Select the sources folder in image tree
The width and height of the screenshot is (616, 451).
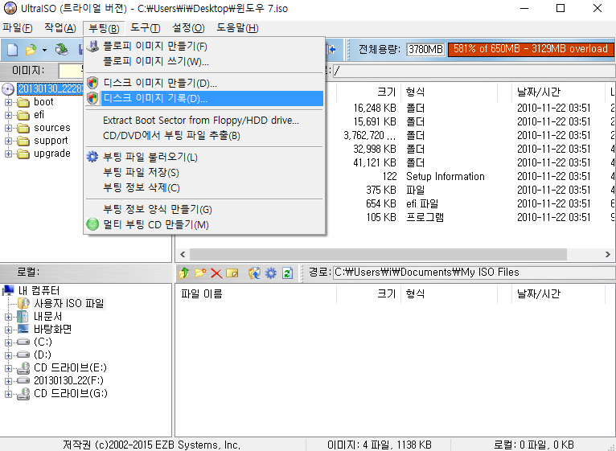tap(51, 128)
